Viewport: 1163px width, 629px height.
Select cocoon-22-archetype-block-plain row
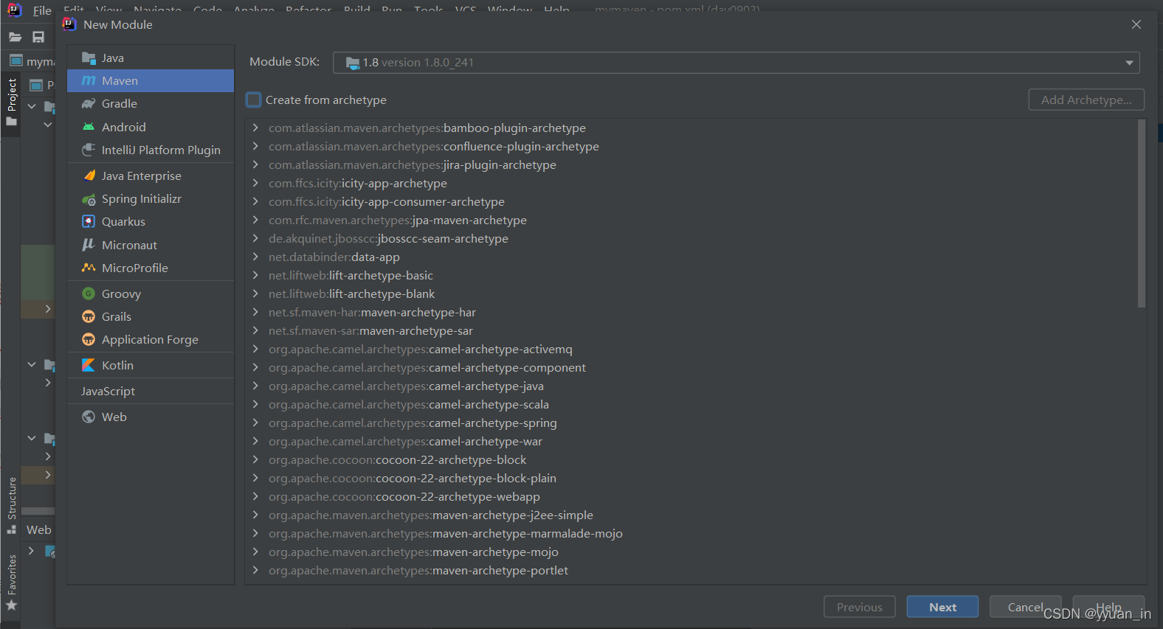692,478
